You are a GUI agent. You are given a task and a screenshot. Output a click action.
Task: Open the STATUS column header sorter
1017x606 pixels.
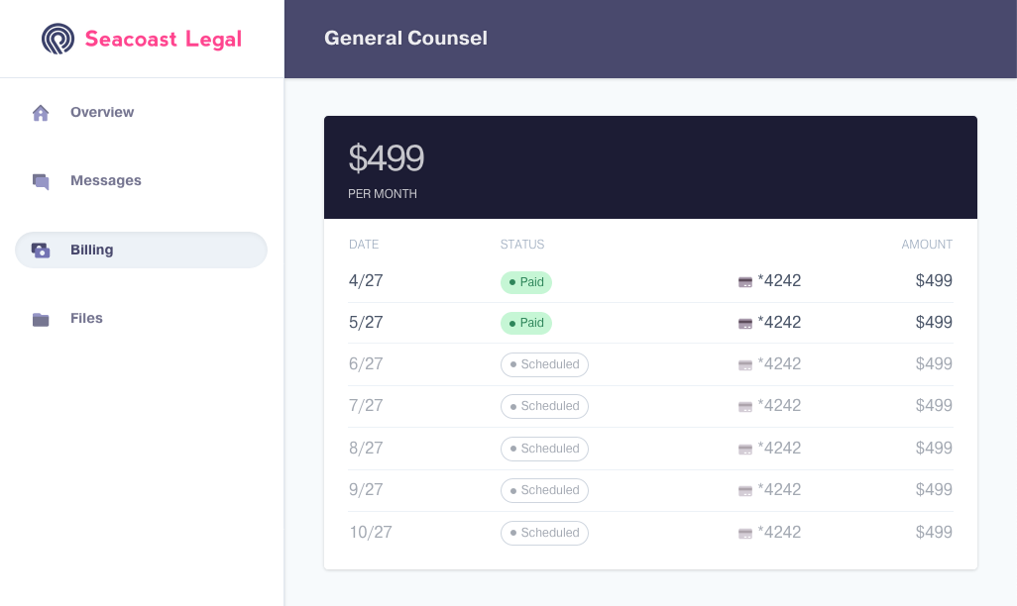coord(522,244)
